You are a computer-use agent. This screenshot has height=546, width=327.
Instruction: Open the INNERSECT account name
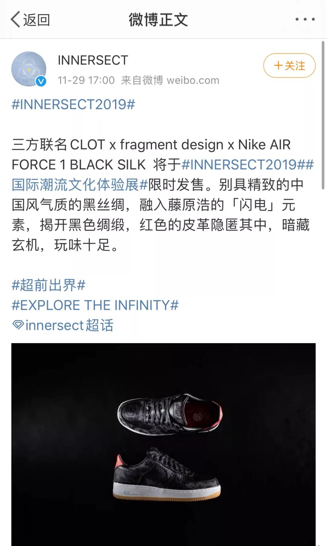(x=93, y=60)
